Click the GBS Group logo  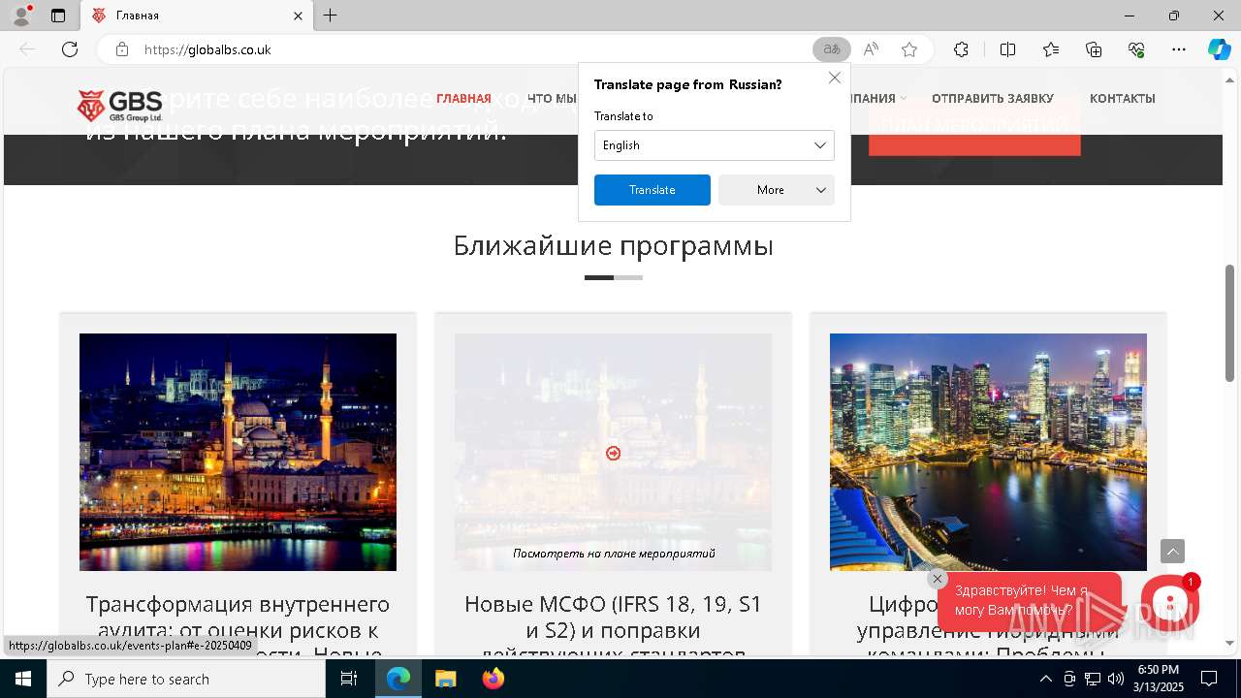point(119,106)
